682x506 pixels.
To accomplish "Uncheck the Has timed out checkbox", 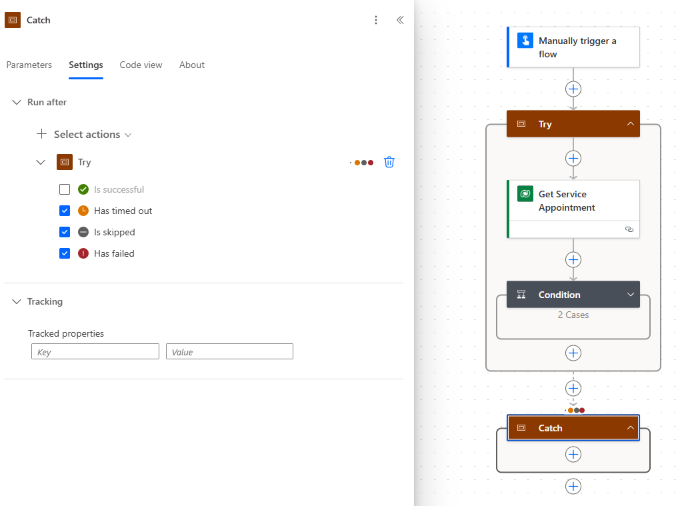I will tap(65, 211).
